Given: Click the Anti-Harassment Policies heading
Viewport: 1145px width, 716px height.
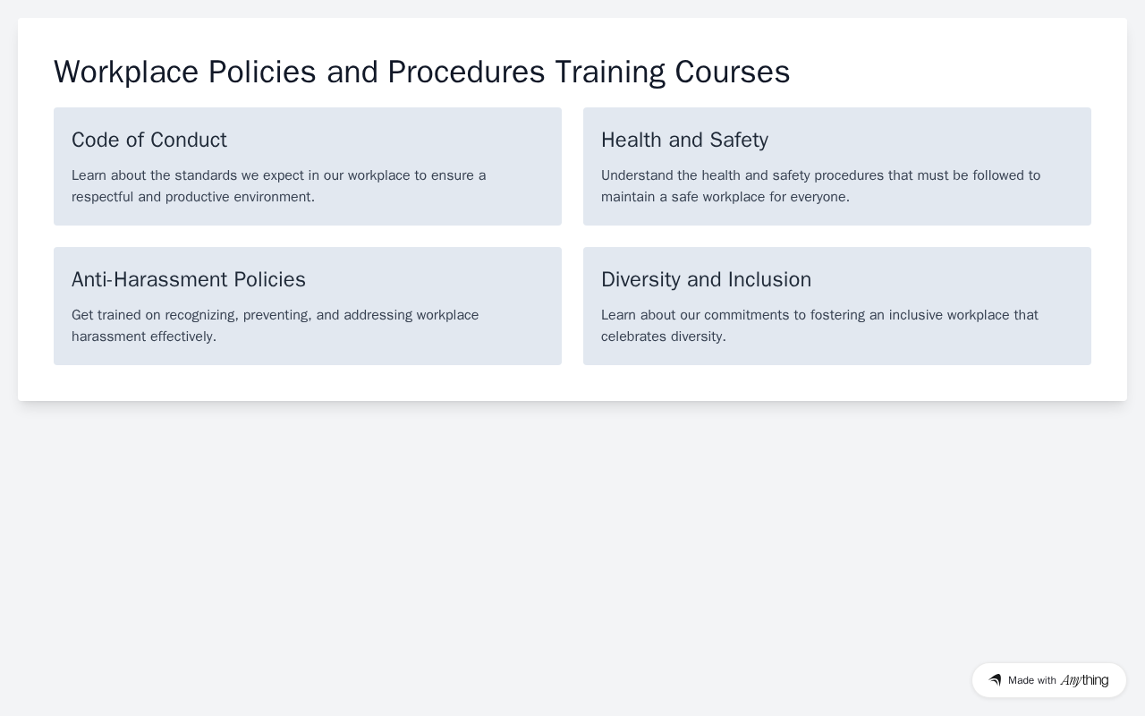Looking at the screenshot, I should [189, 279].
